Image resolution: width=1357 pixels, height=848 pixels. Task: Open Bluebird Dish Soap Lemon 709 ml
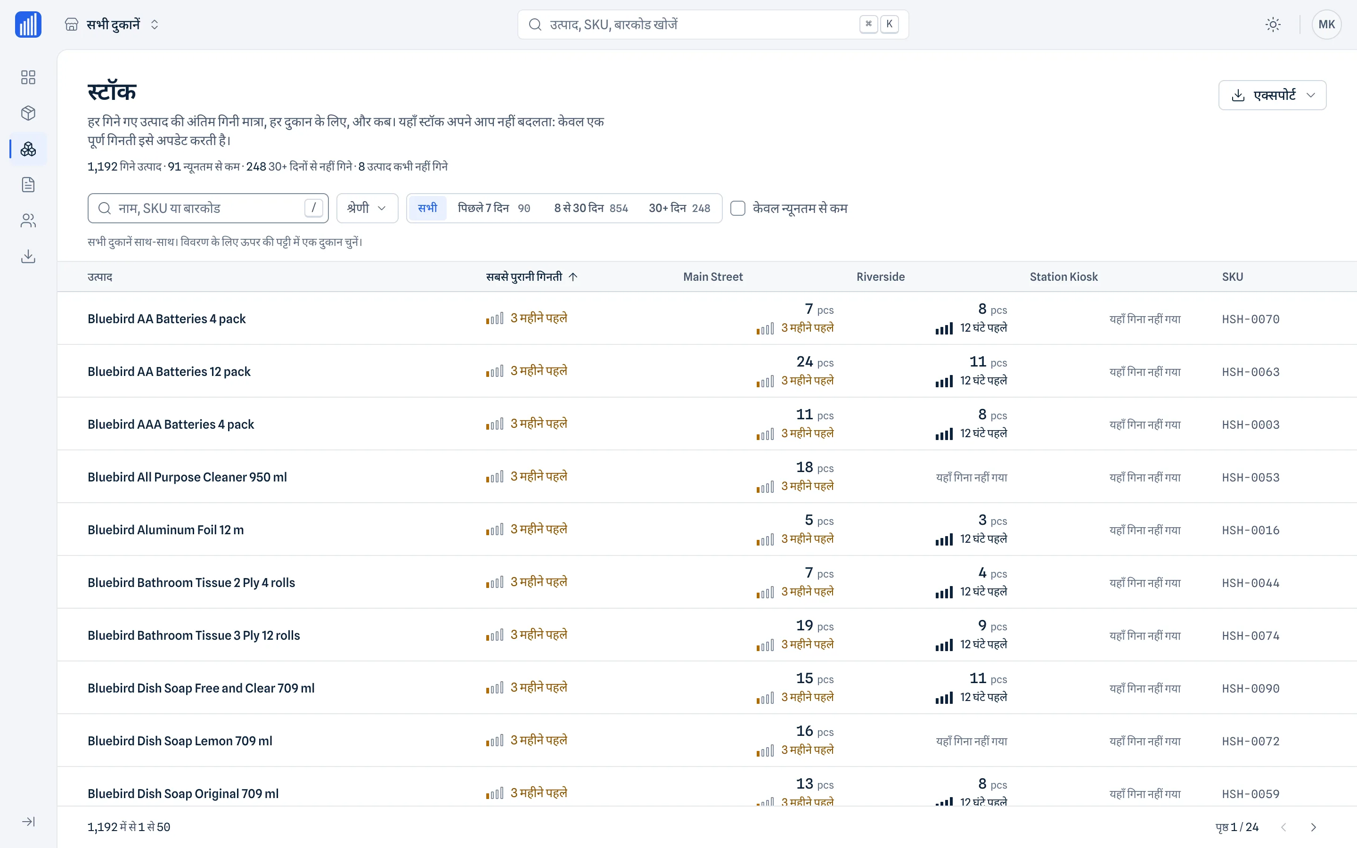point(180,741)
